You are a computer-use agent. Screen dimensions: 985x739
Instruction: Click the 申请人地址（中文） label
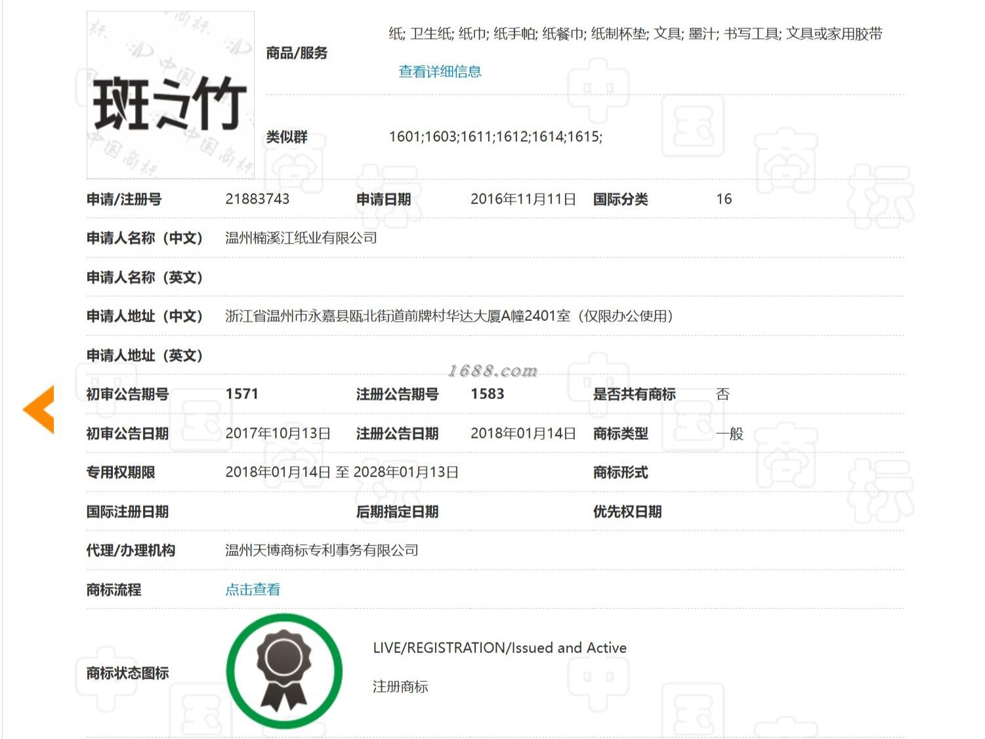(x=145, y=316)
